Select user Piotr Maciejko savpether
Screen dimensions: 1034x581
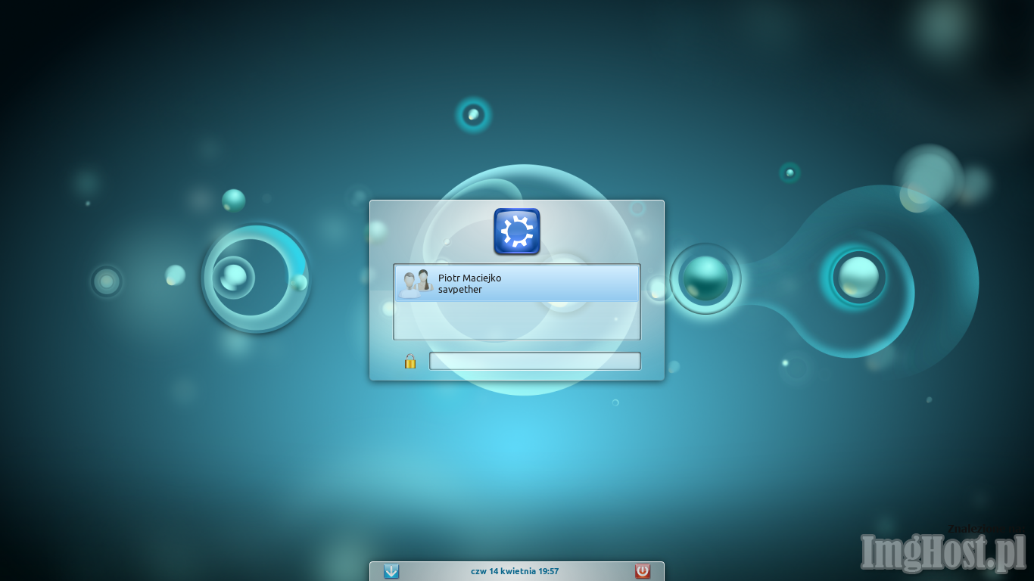pyautogui.click(x=517, y=284)
